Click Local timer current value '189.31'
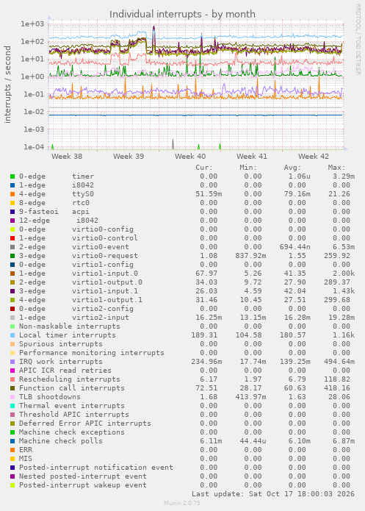365x511 pixels. [x=204, y=335]
